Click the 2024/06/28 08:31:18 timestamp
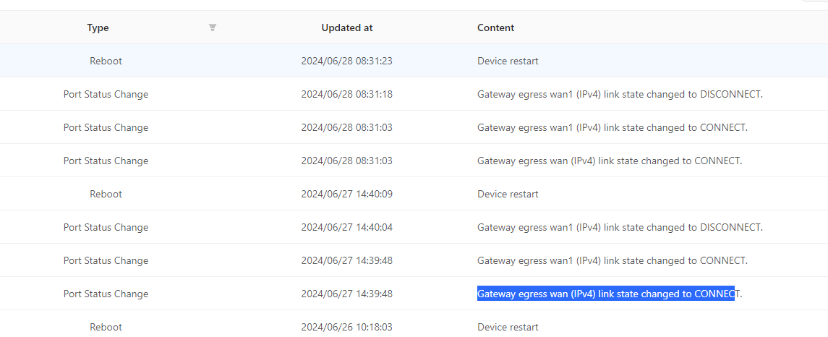828x337 pixels. tap(346, 94)
